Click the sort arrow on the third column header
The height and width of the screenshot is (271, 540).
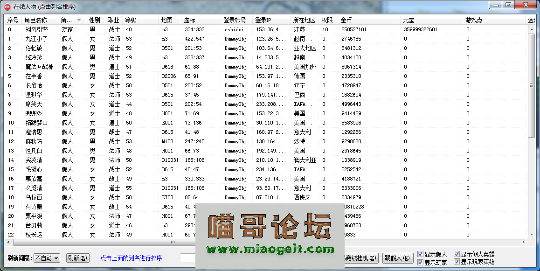pos(79,20)
